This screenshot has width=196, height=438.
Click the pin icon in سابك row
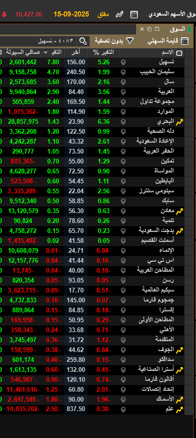[123, 201]
